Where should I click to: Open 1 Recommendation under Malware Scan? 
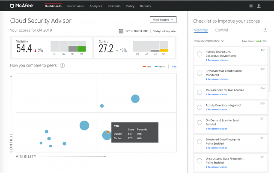pyautogui.click(x=217, y=94)
